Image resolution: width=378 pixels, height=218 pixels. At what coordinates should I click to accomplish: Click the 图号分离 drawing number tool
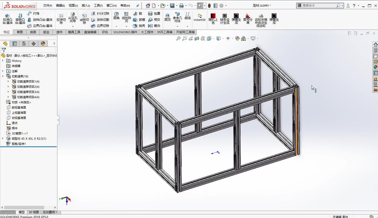[248, 19]
